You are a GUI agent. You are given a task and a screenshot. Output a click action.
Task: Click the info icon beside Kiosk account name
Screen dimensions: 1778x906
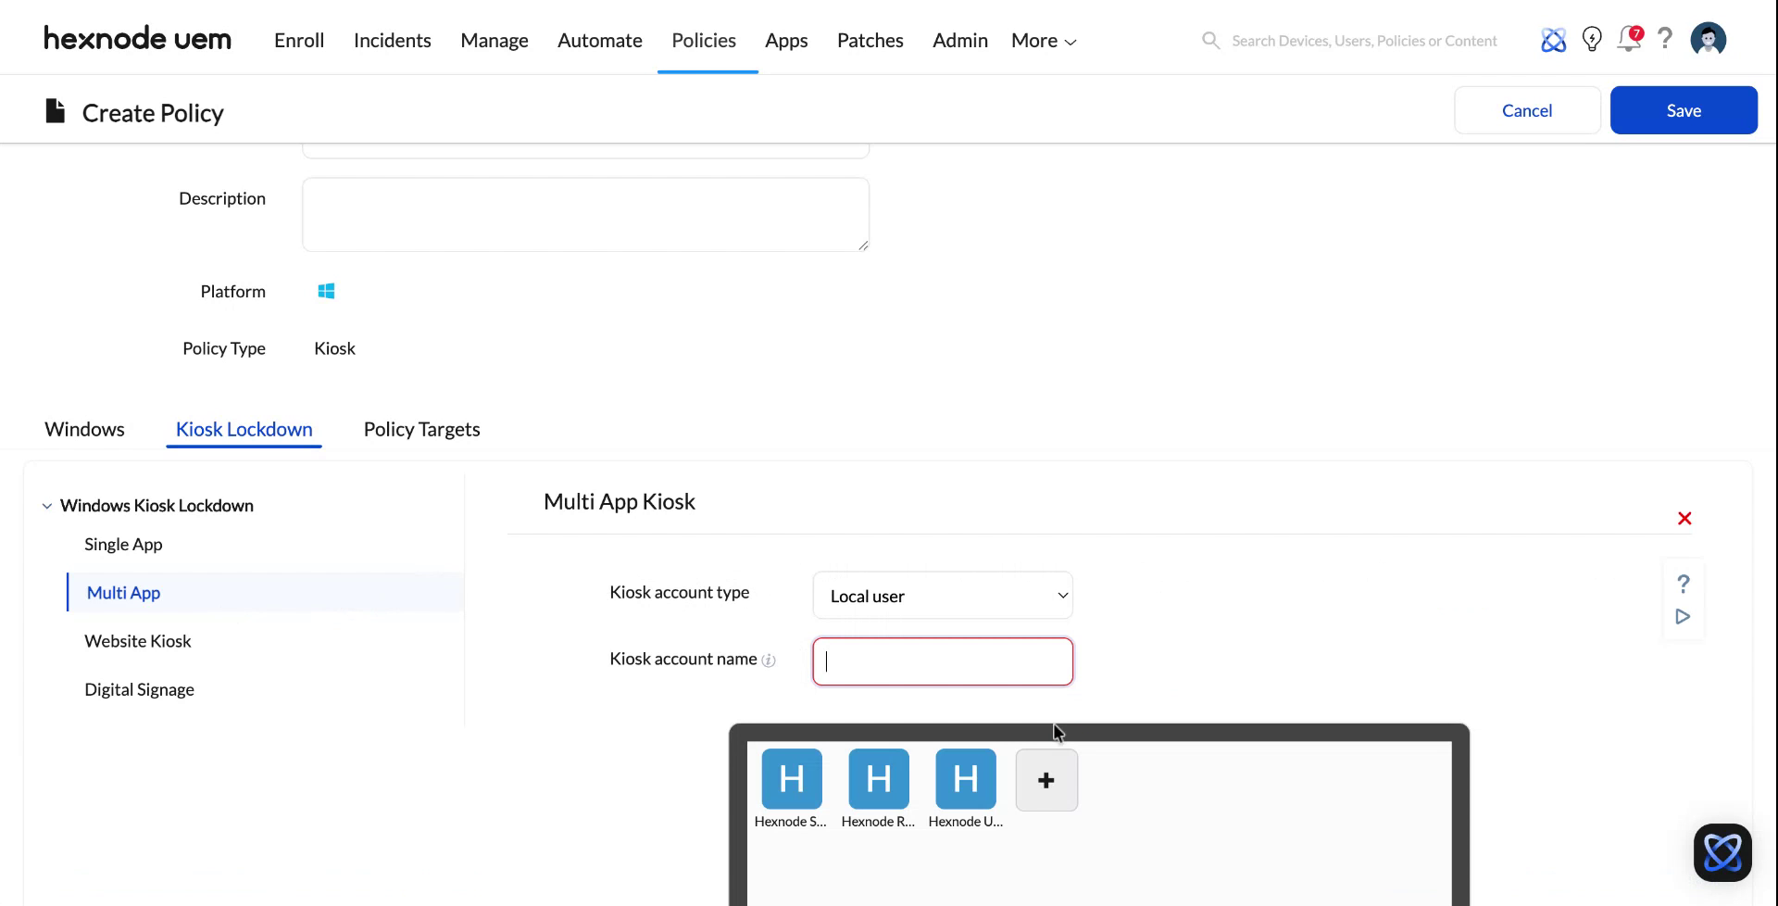(x=770, y=661)
